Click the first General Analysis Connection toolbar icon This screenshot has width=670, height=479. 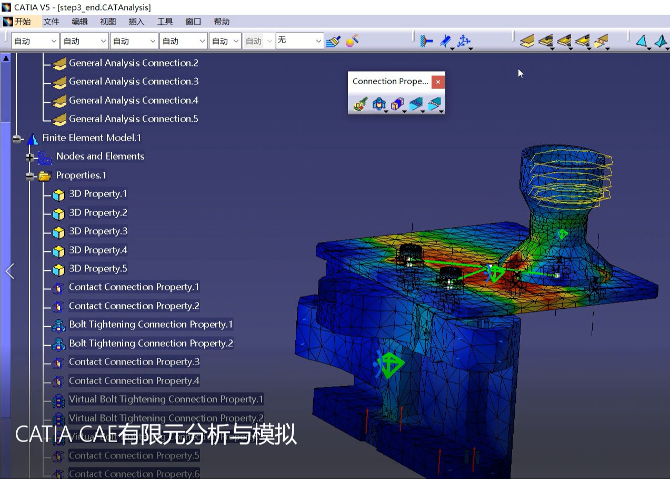click(527, 41)
